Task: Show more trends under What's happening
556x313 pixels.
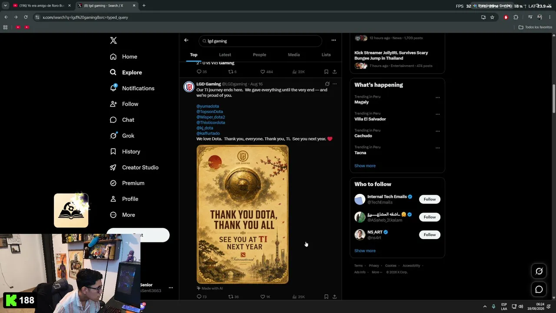Action: pyautogui.click(x=365, y=166)
